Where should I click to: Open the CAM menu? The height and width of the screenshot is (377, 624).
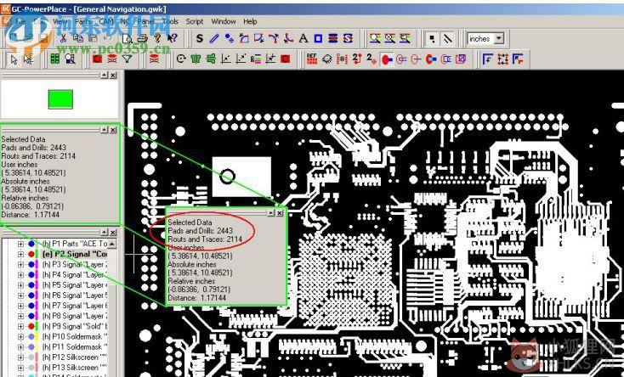(106, 21)
